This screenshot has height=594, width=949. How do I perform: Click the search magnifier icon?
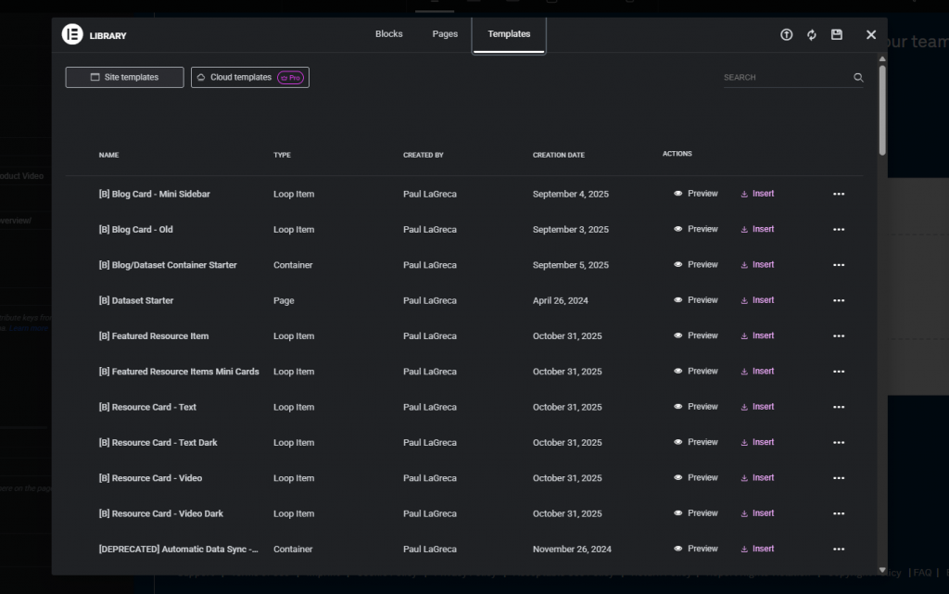pos(858,78)
